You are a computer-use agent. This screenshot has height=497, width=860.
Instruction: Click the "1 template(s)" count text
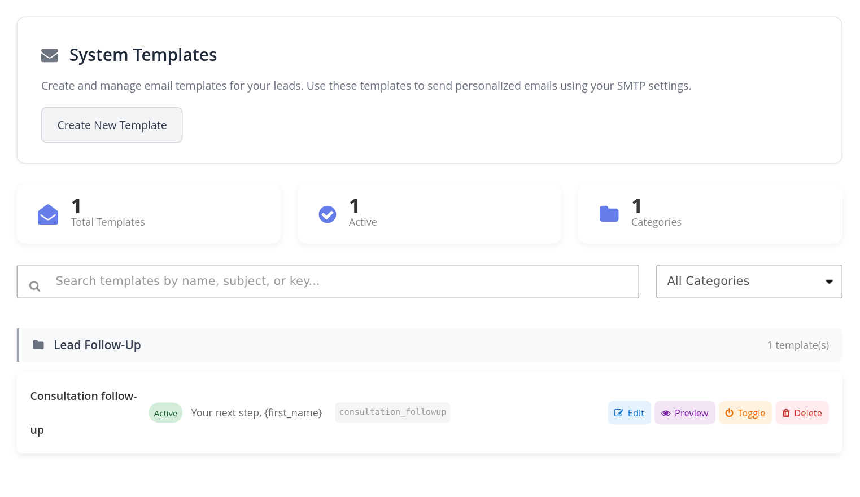(798, 345)
